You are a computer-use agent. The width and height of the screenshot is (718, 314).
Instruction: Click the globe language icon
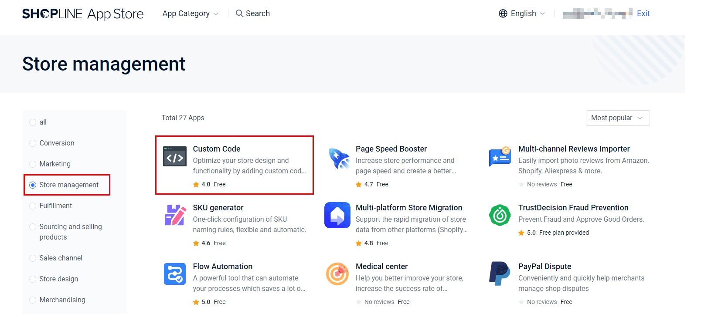point(503,14)
